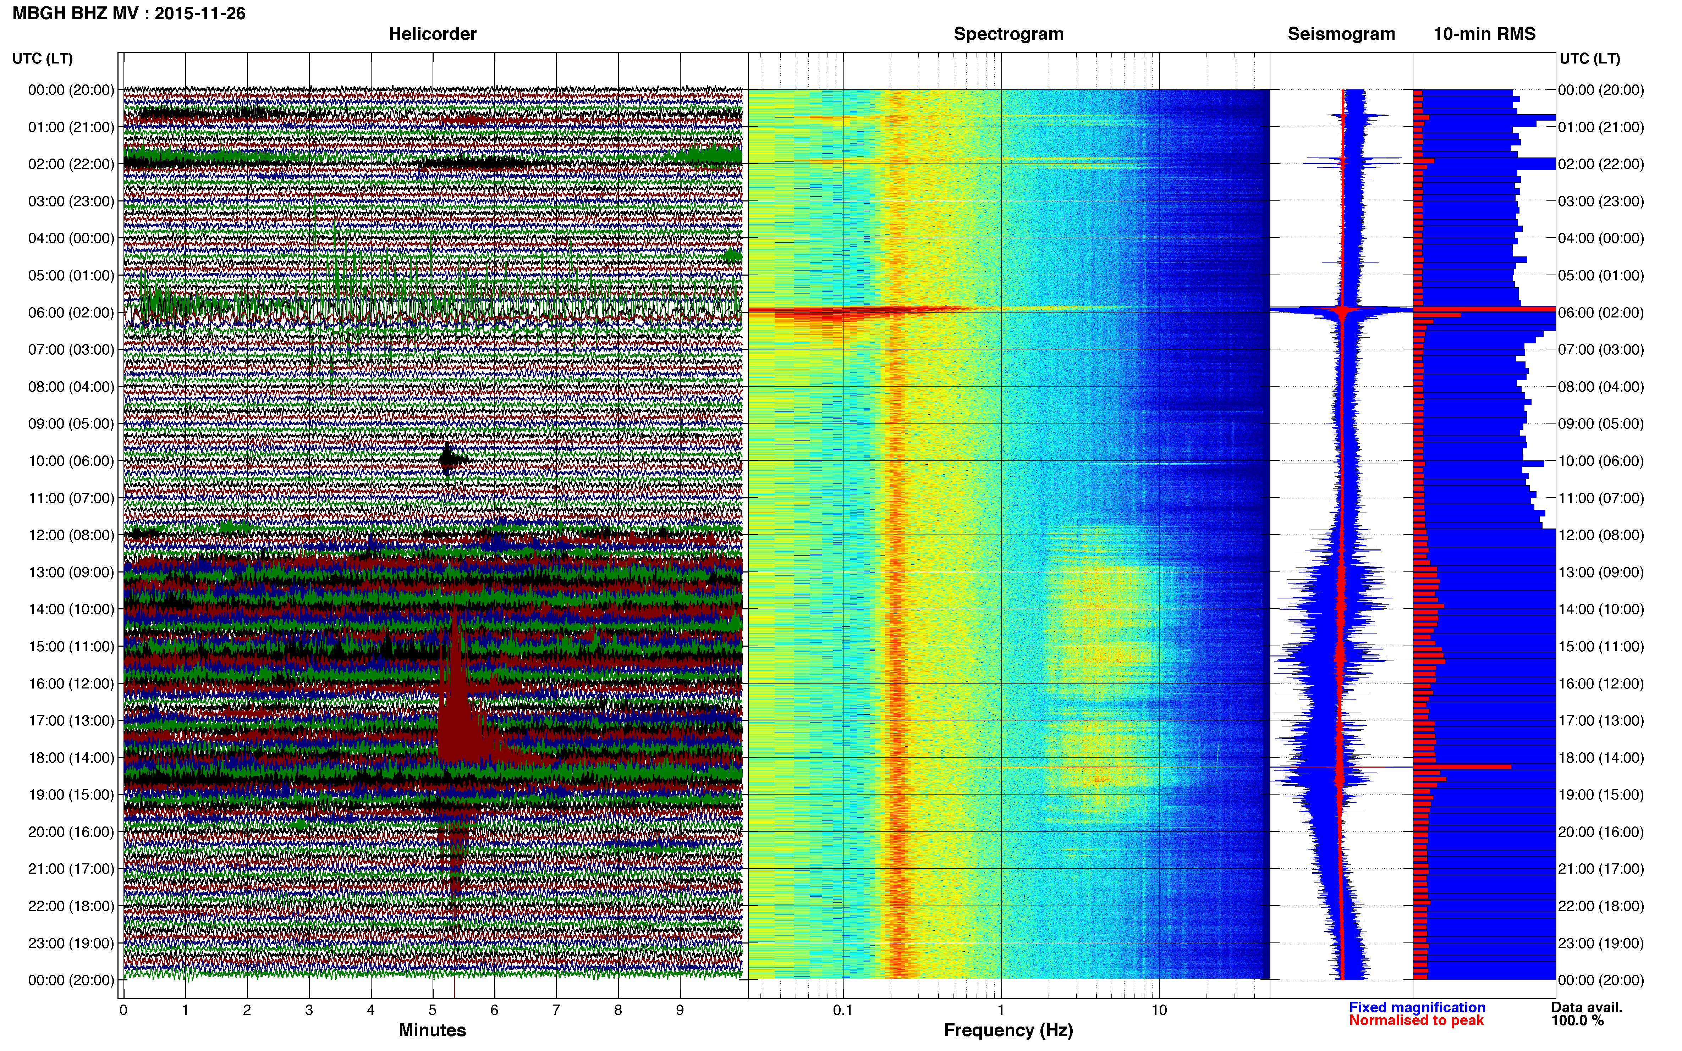Click '20:00 (16:00)' on the Helicorder time axis

coord(71,832)
